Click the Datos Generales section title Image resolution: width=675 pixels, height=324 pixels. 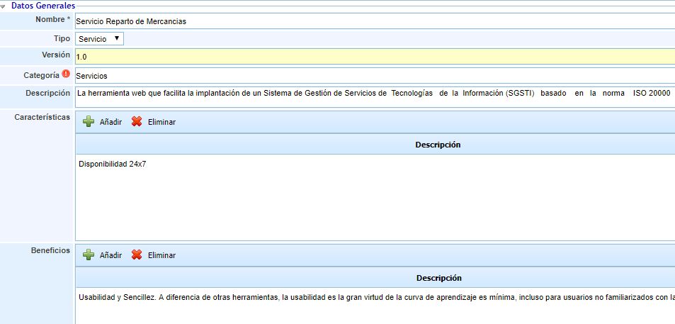pyautogui.click(x=42, y=6)
